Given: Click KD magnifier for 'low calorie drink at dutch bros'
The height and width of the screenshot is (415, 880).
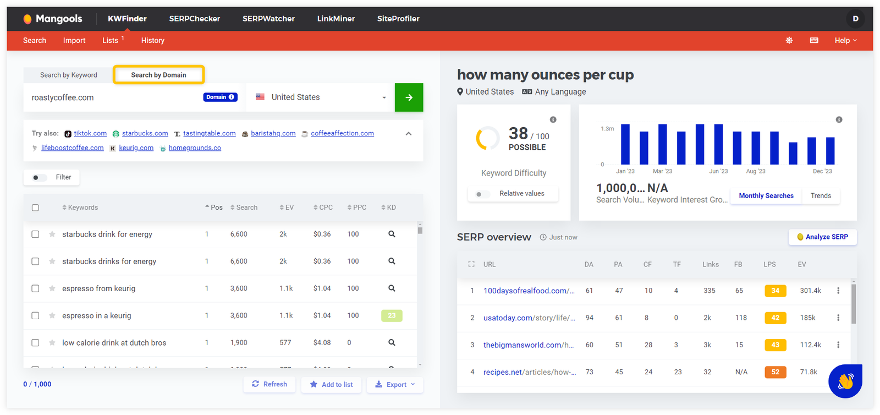Looking at the screenshot, I should [392, 342].
